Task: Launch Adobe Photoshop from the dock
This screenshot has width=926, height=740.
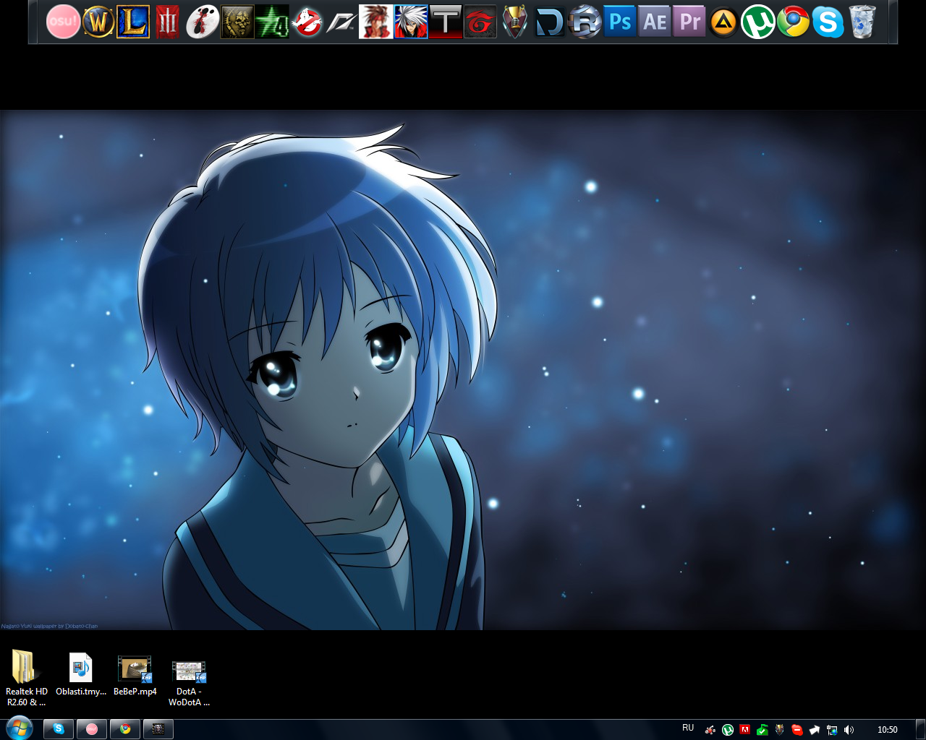Action: tap(619, 22)
